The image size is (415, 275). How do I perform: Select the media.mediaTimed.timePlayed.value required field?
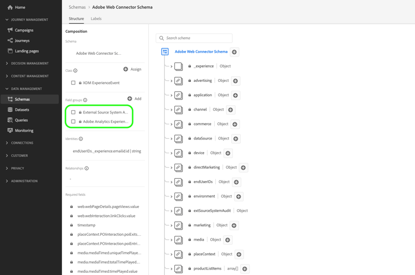point(107,271)
